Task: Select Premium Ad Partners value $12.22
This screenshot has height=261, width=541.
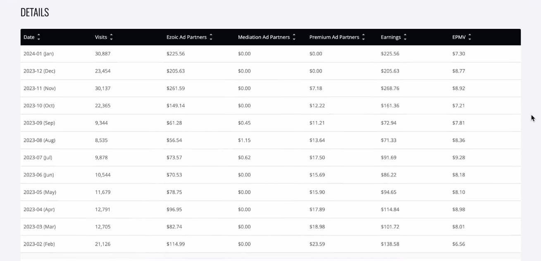Action: [x=317, y=106]
